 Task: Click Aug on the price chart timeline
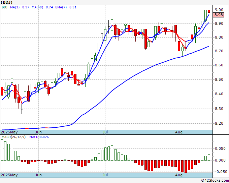pyautogui.click(x=179, y=132)
